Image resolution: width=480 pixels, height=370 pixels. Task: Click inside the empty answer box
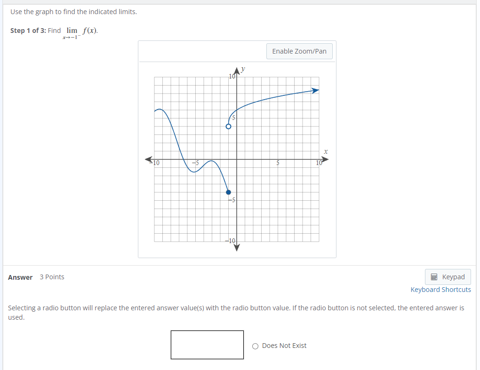(x=207, y=345)
